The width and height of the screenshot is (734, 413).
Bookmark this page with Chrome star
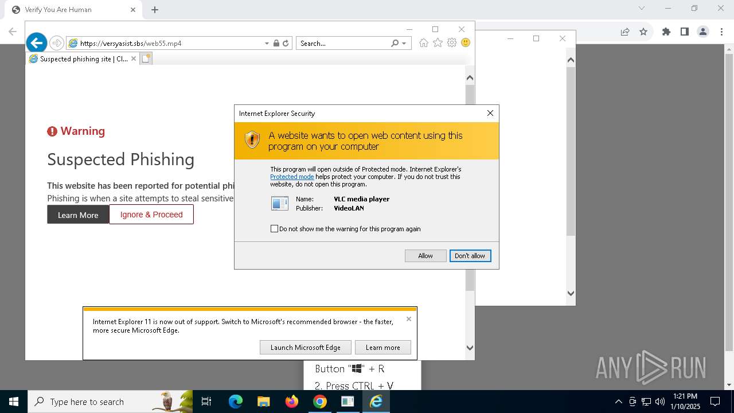643,32
